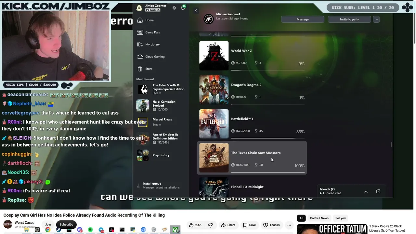
Task: Pop out the Friends panel window
Action: (x=378, y=191)
